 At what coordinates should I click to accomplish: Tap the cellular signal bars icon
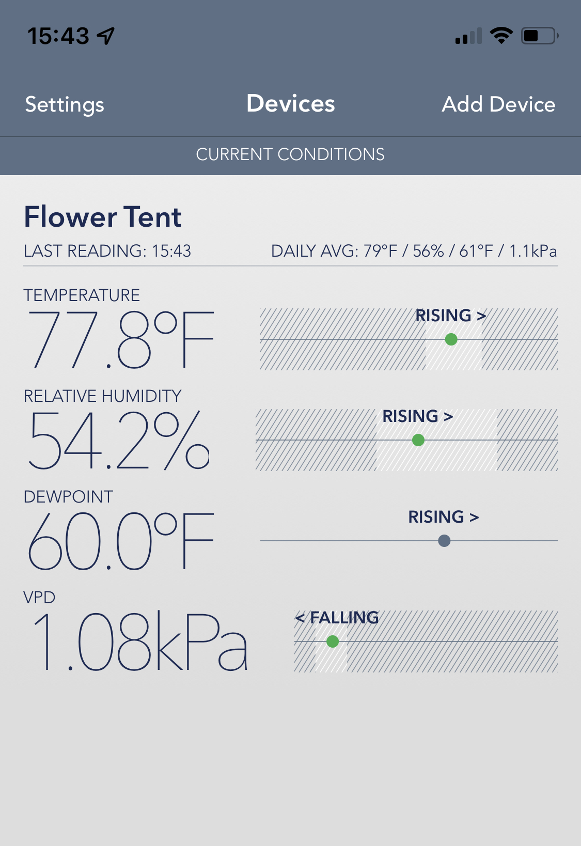click(468, 36)
